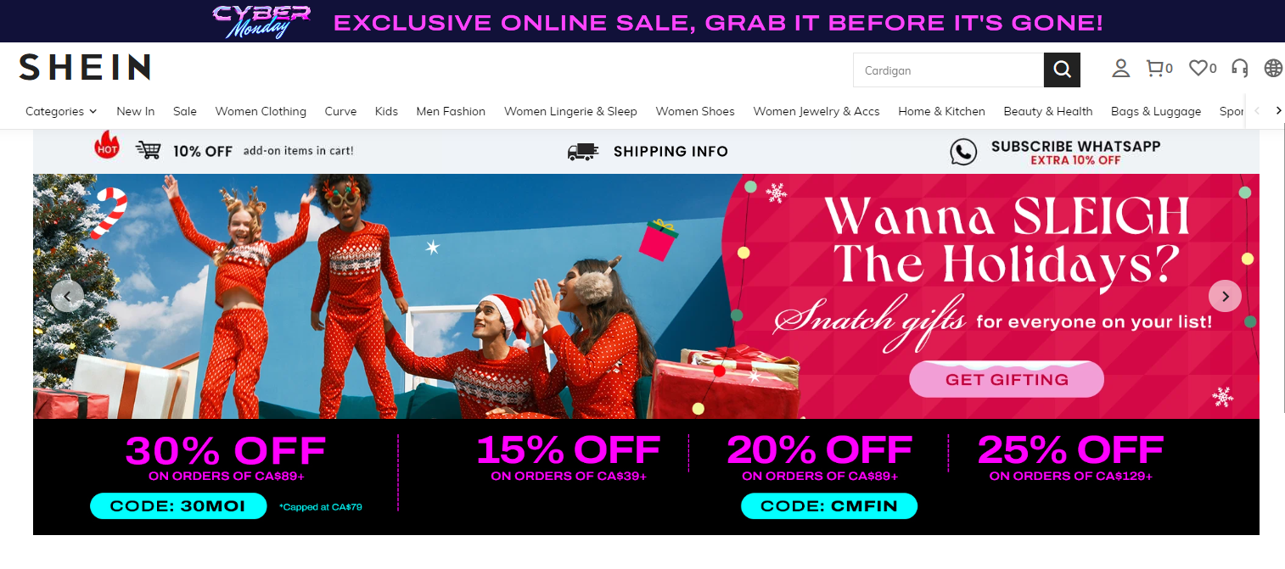The image size is (1285, 569).
Task: Open the Sale menu item
Action: click(185, 111)
